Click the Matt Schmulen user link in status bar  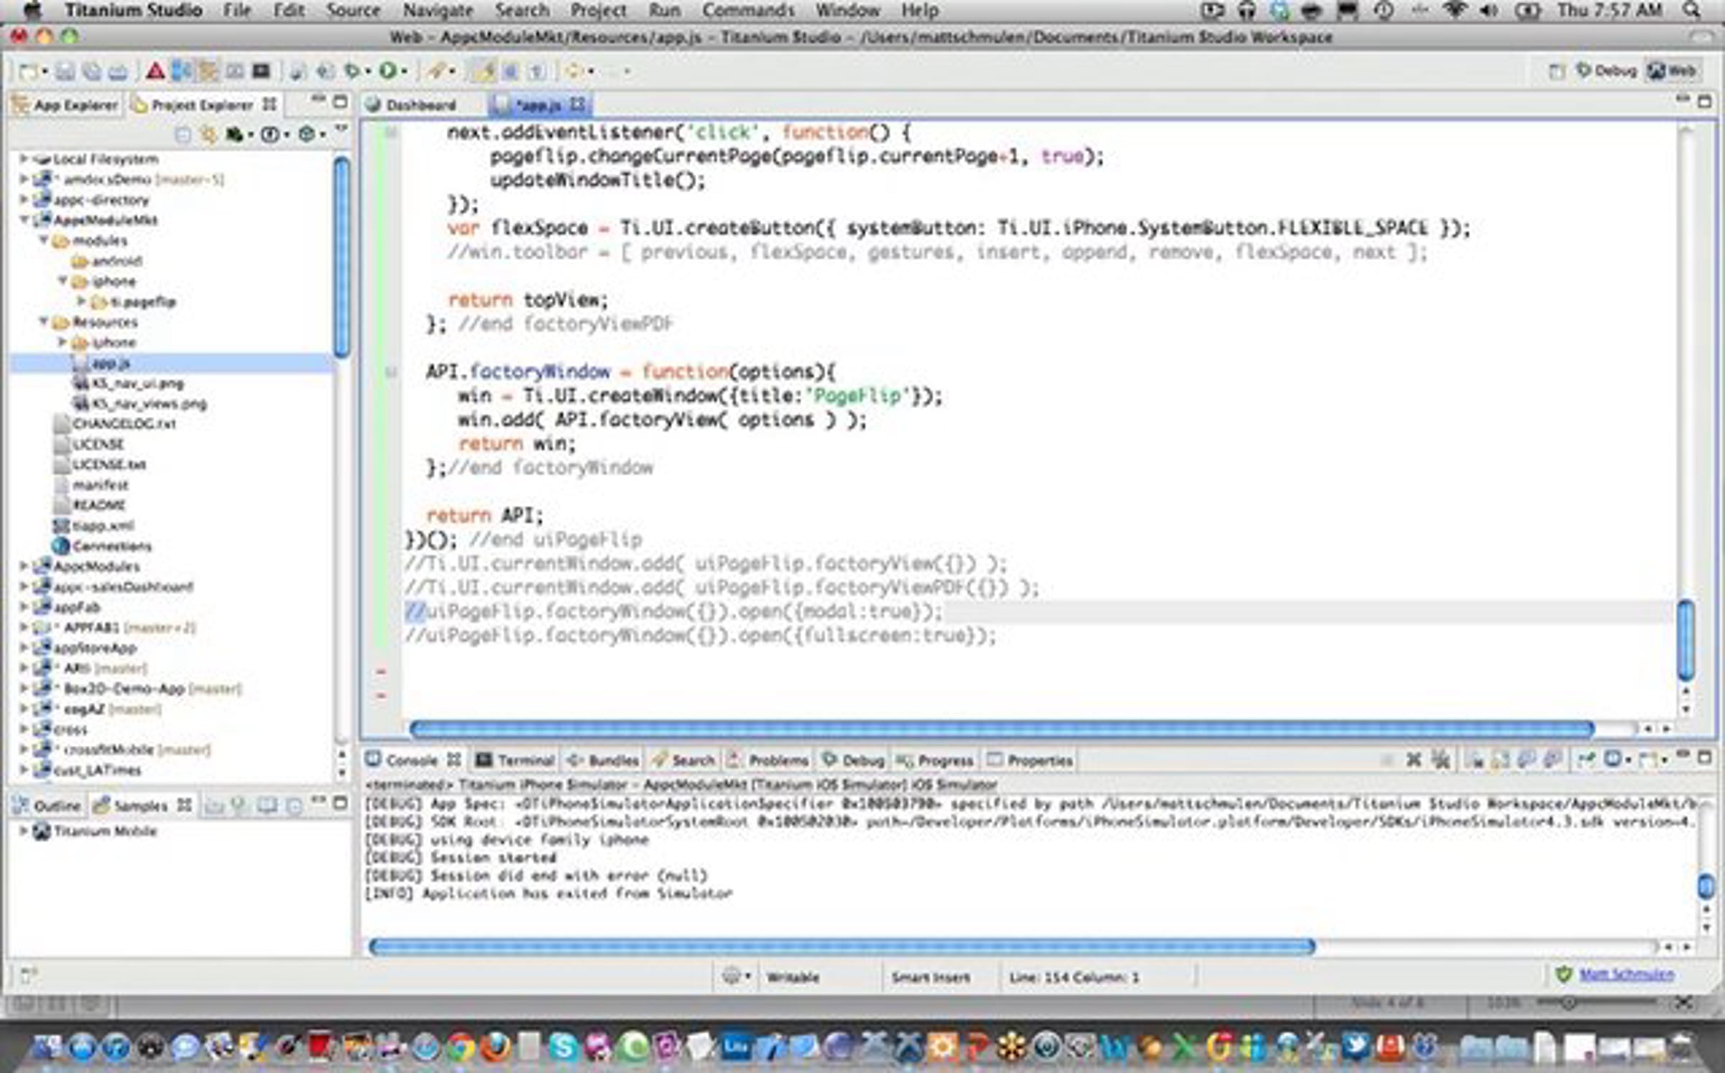1627,975
